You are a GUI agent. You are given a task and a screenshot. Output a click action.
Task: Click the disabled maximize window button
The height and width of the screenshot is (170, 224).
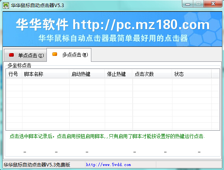click(198, 4)
